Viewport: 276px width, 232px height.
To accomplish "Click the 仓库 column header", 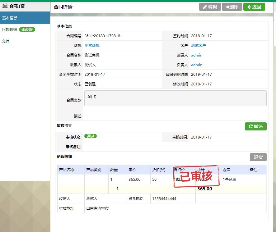I will (x=226, y=170).
